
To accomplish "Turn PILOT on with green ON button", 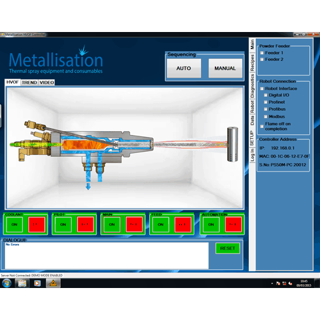I will pyautogui.click(x=63, y=225).
